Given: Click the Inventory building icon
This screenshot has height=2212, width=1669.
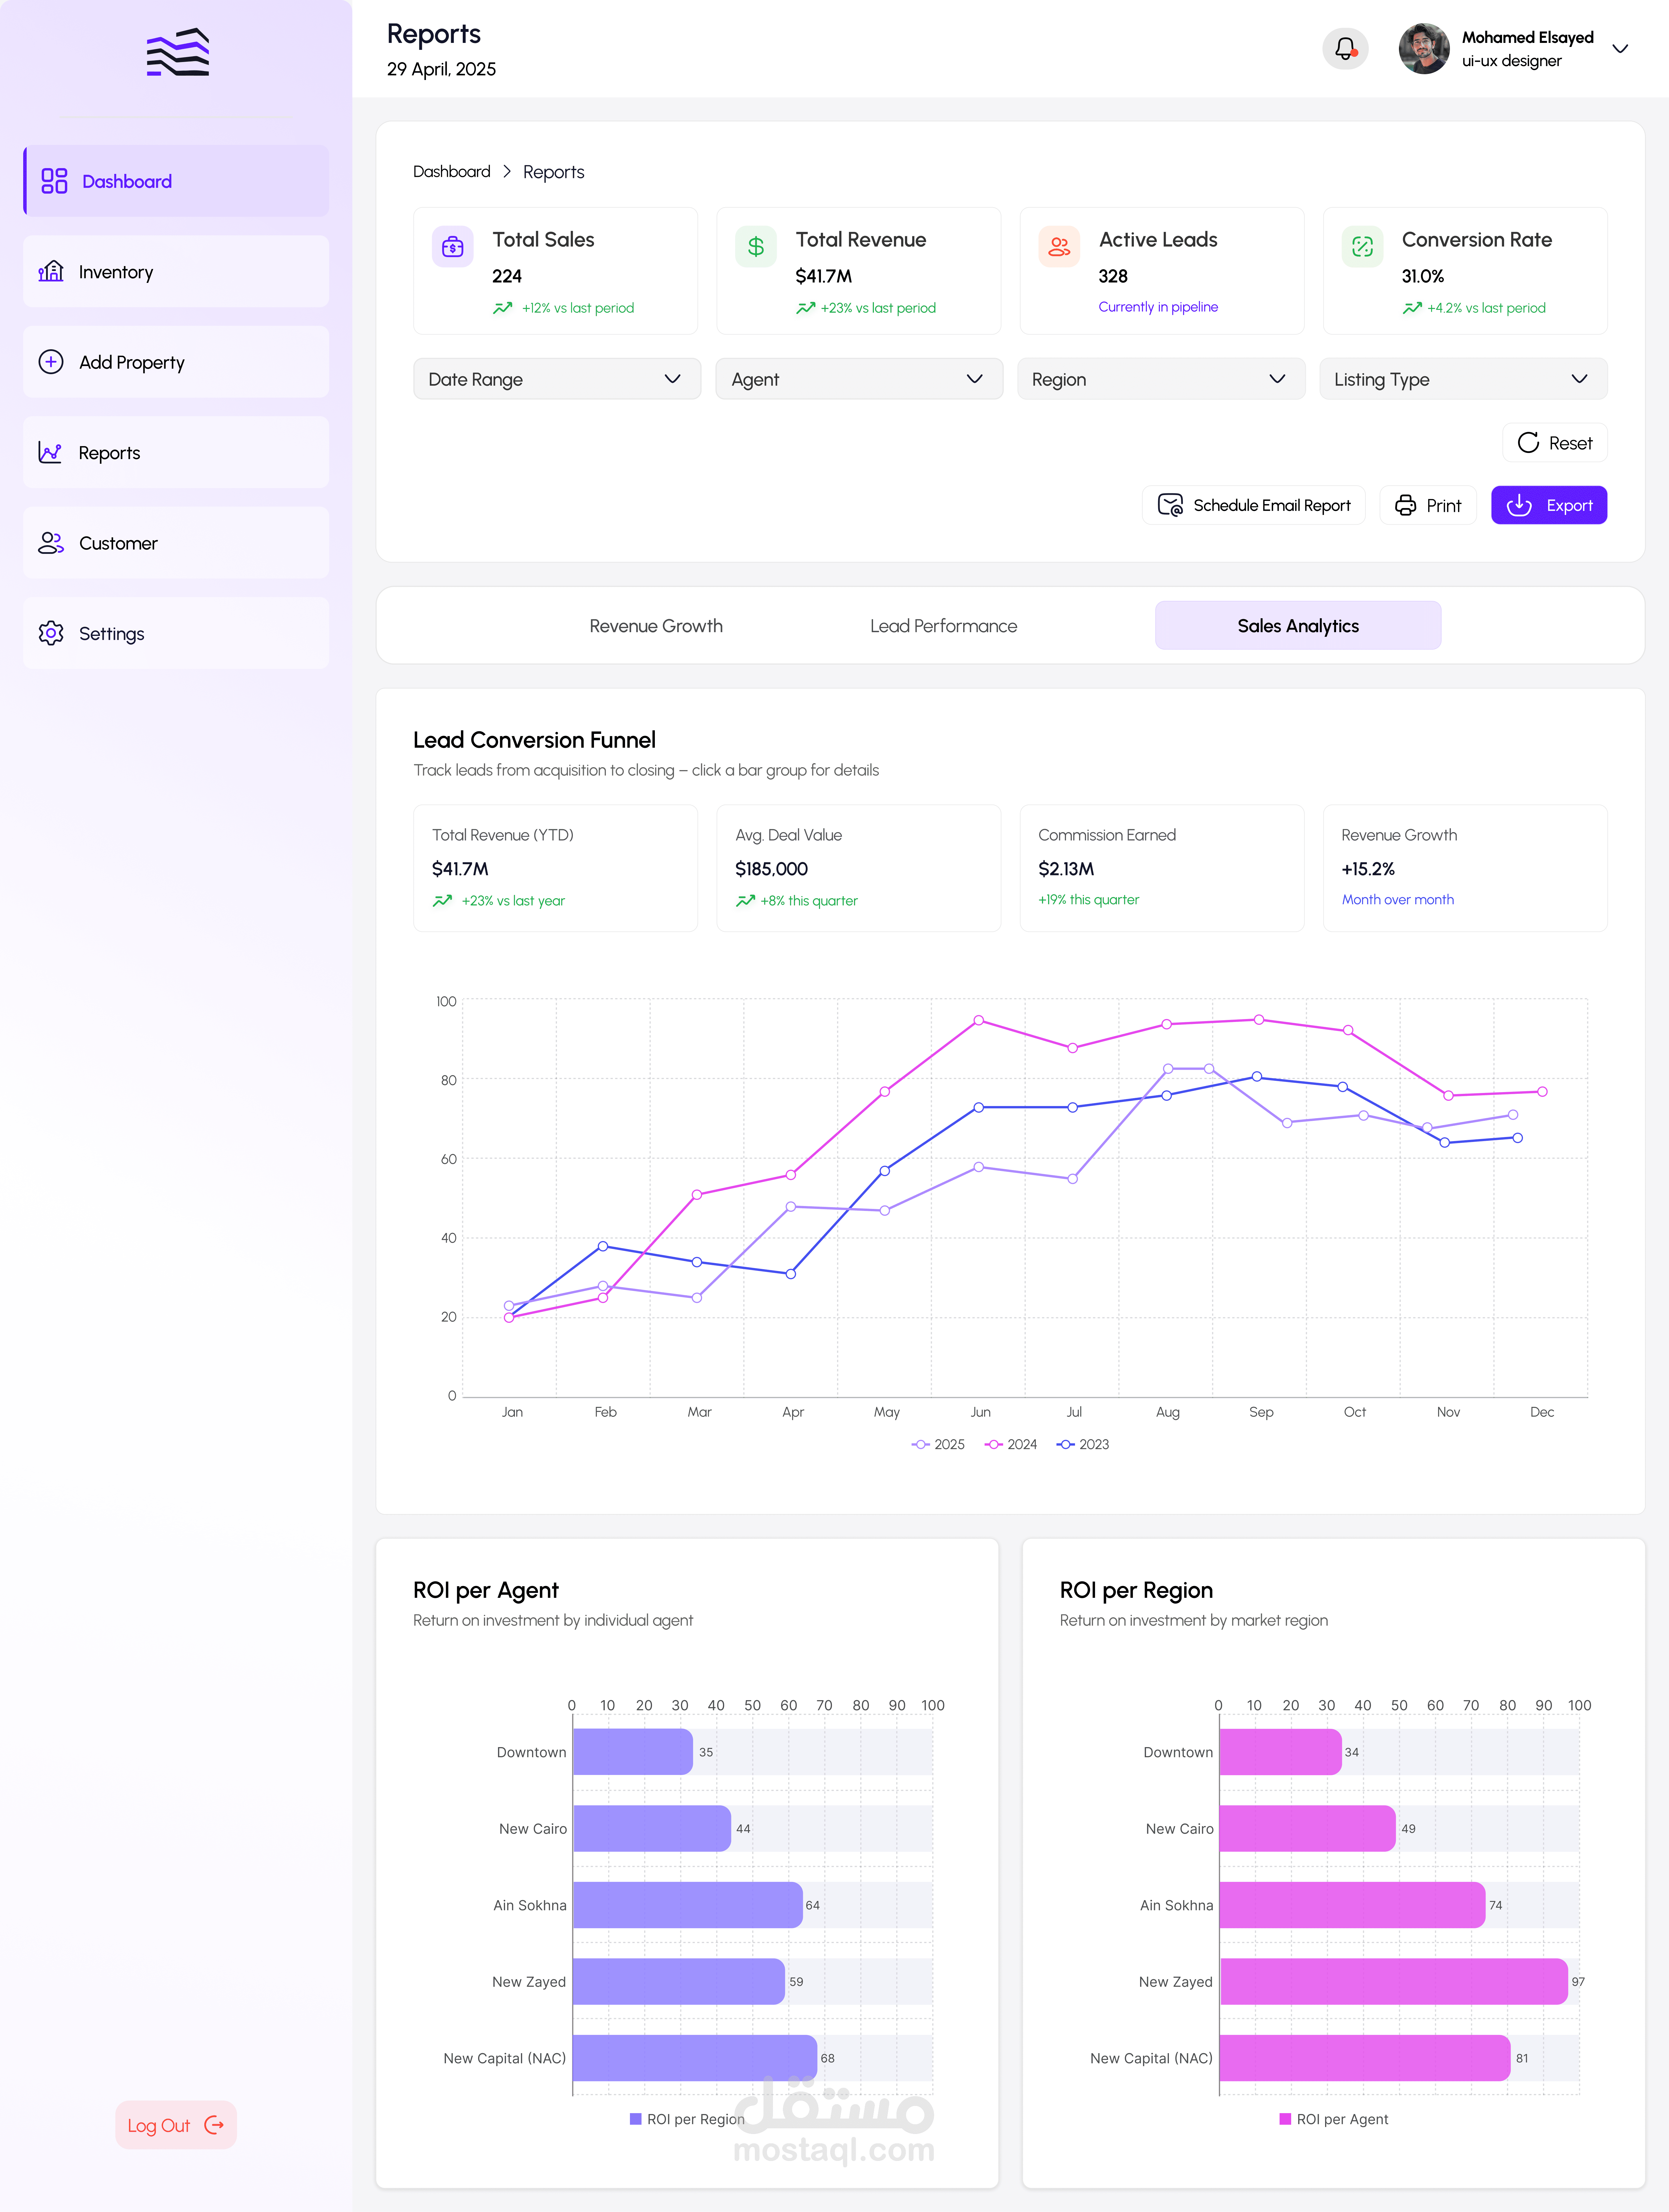Looking at the screenshot, I should coord(51,271).
